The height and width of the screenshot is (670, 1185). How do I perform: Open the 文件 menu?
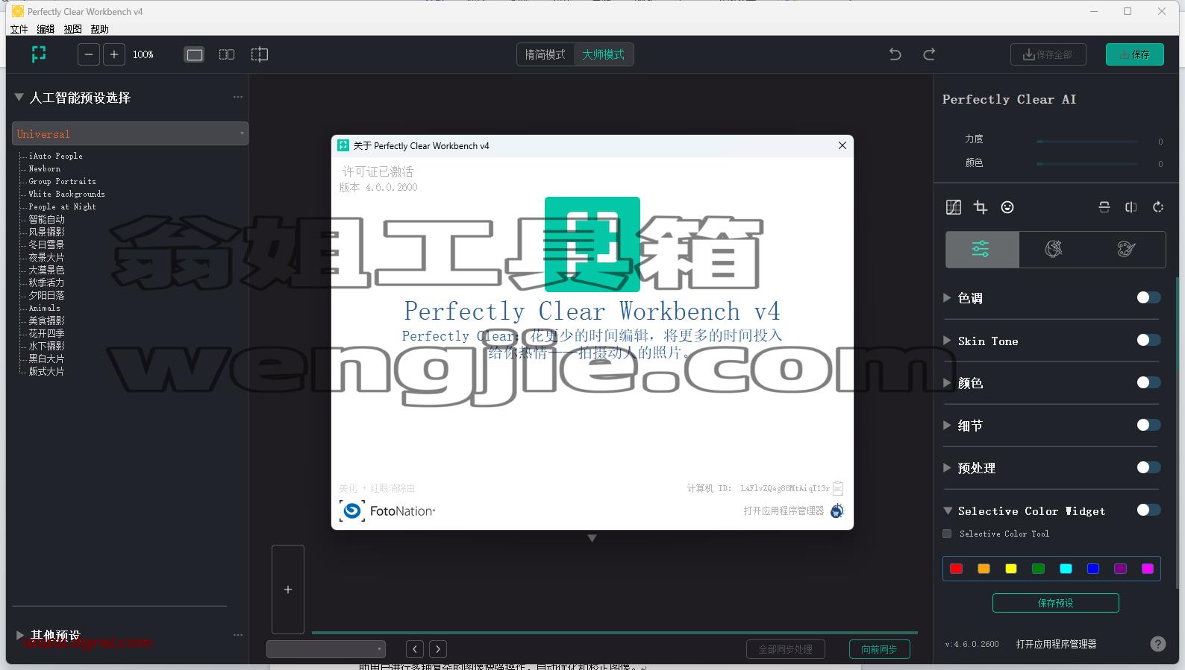(19, 29)
